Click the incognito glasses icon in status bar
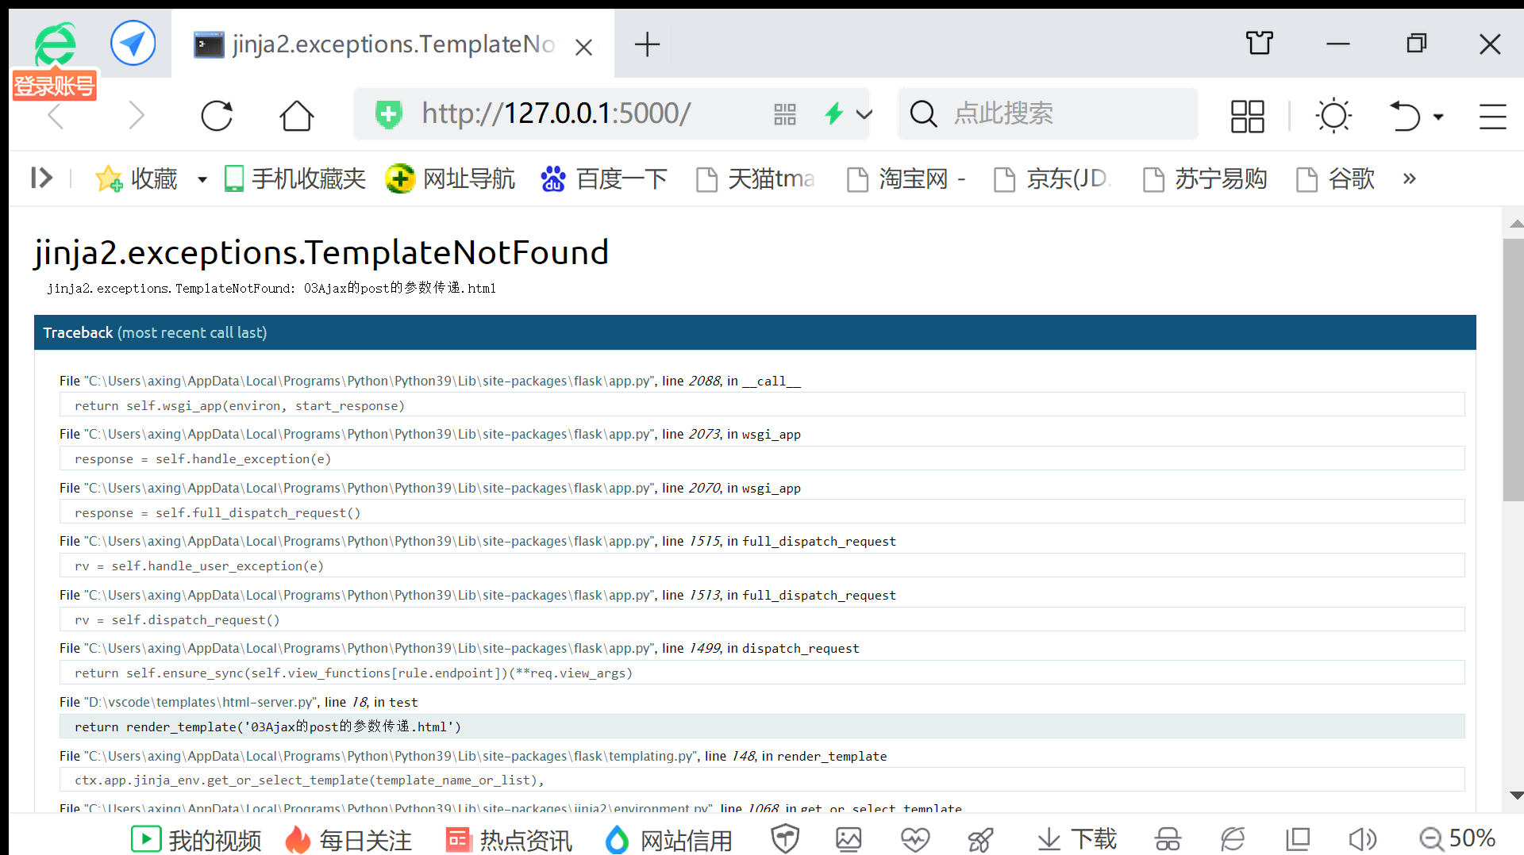Image resolution: width=1524 pixels, height=855 pixels. (1168, 838)
